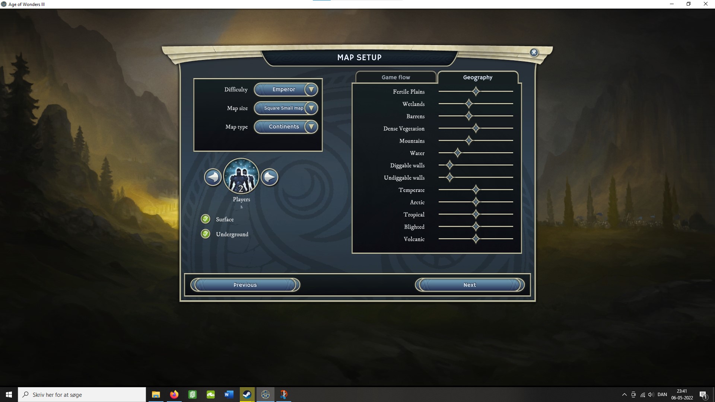Select the Geography tab
This screenshot has width=715, height=402.
478,77
